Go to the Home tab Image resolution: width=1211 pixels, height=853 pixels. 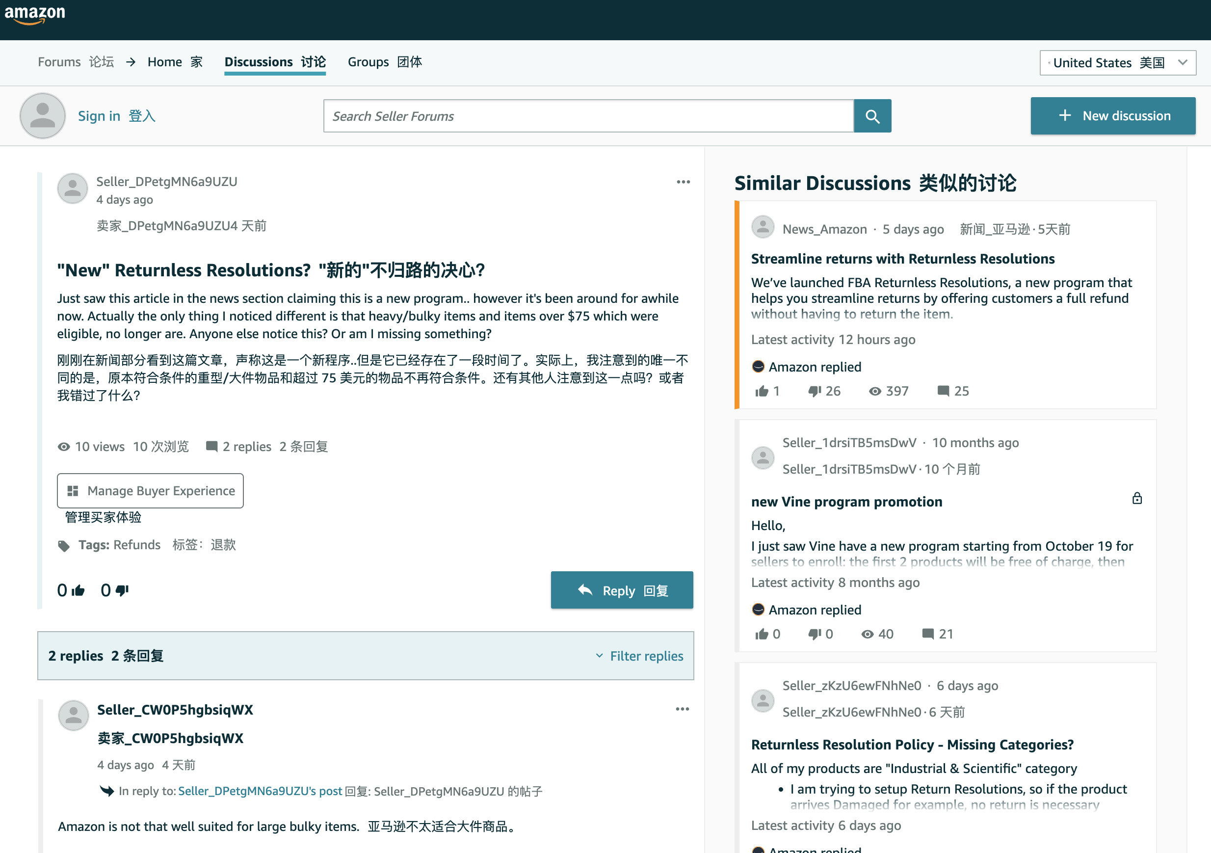coord(175,62)
